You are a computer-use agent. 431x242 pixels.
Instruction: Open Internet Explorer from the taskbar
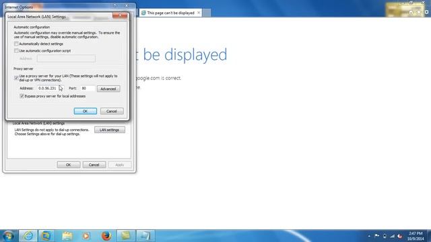point(28,236)
